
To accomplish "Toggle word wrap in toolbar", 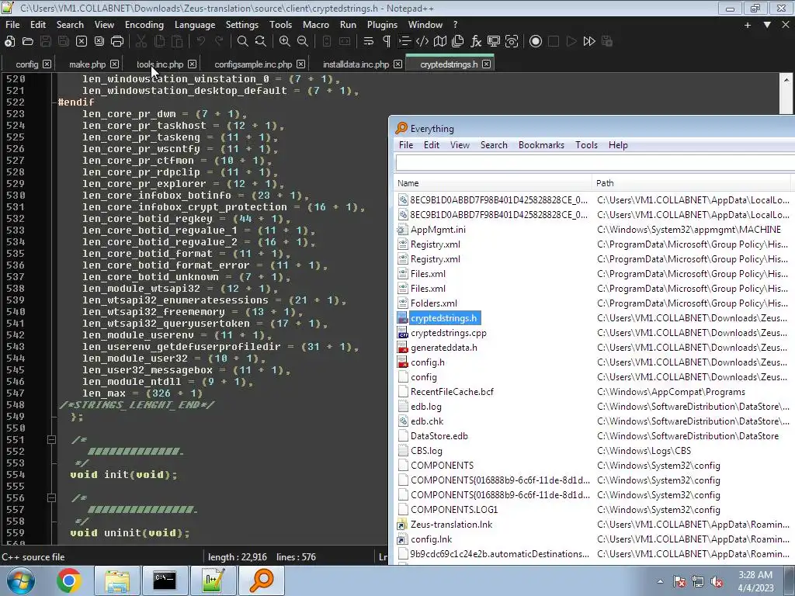I will (369, 42).
